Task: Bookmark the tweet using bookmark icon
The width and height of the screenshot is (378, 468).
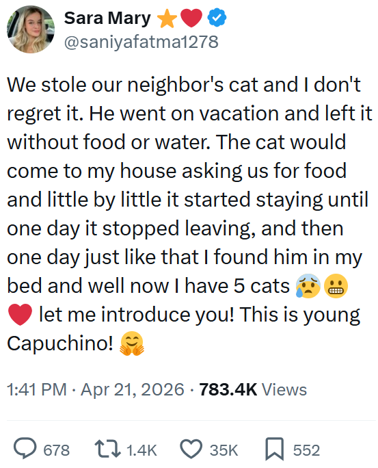Action: (x=275, y=449)
